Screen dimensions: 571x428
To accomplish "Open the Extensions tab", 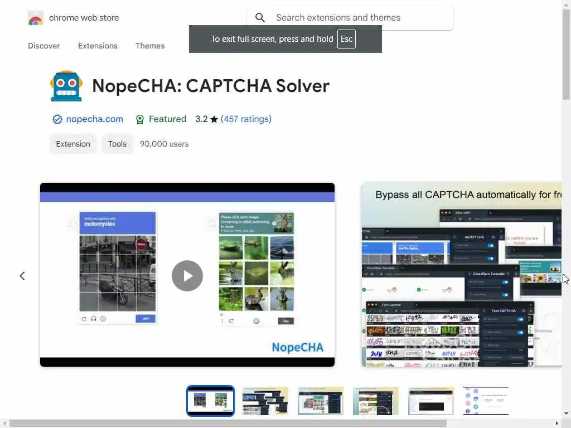I will 98,46.
